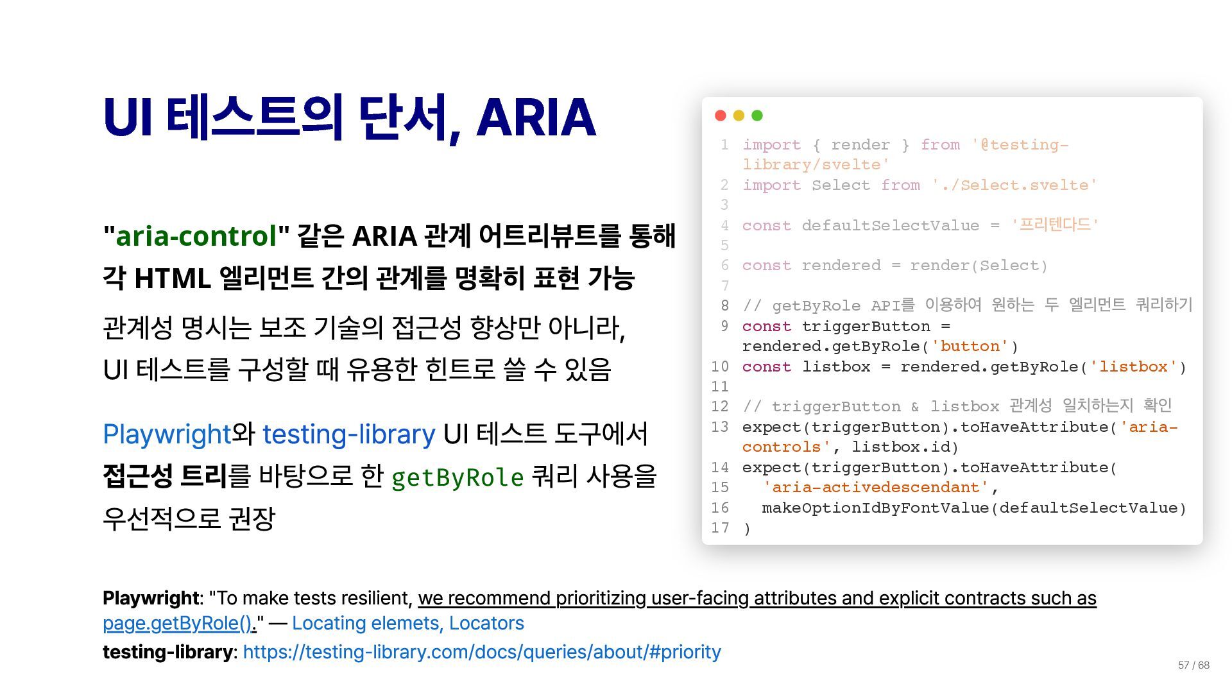This screenshot has width=1232, height=693.
Task: Click the line '관계성 명시는 보조 기술의 접근성 향상만 아니라,'
Action: tap(364, 328)
